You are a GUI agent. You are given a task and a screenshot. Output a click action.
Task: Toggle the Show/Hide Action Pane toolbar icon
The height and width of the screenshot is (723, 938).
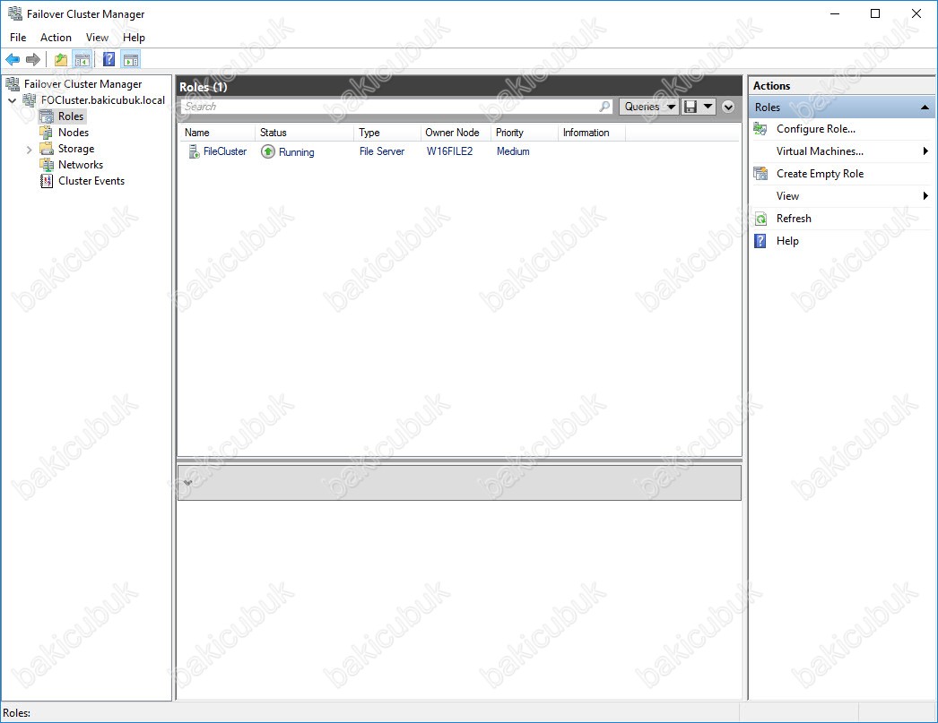click(130, 59)
